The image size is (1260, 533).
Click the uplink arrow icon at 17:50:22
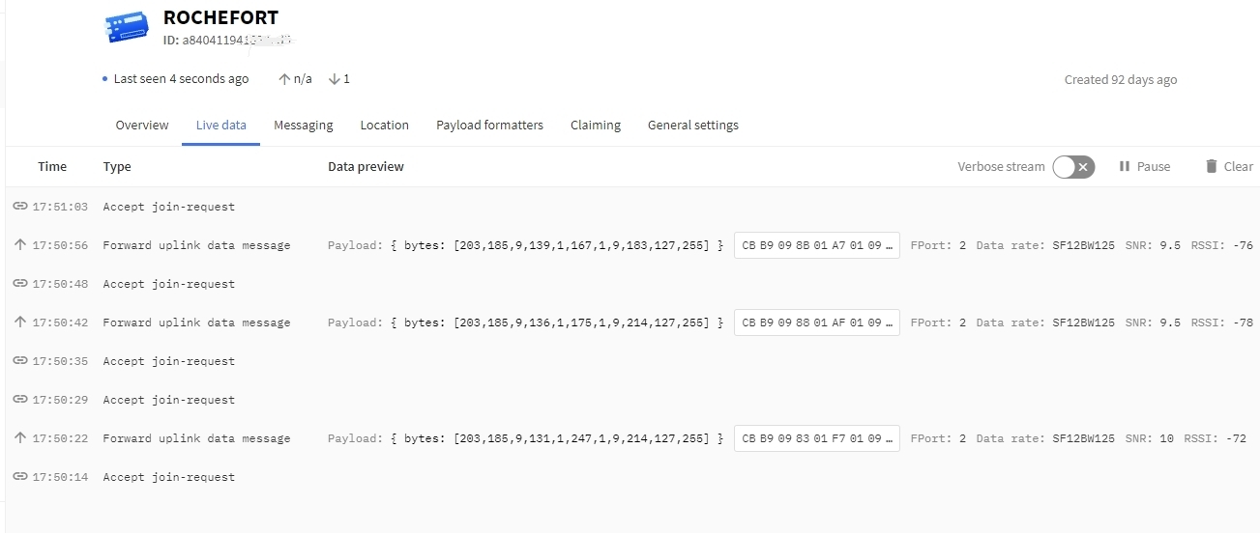click(19, 438)
